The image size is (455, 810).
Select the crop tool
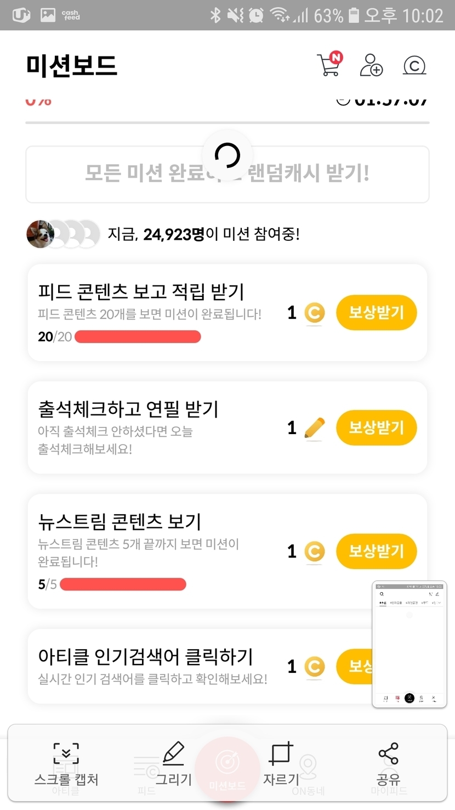pyautogui.click(x=281, y=753)
